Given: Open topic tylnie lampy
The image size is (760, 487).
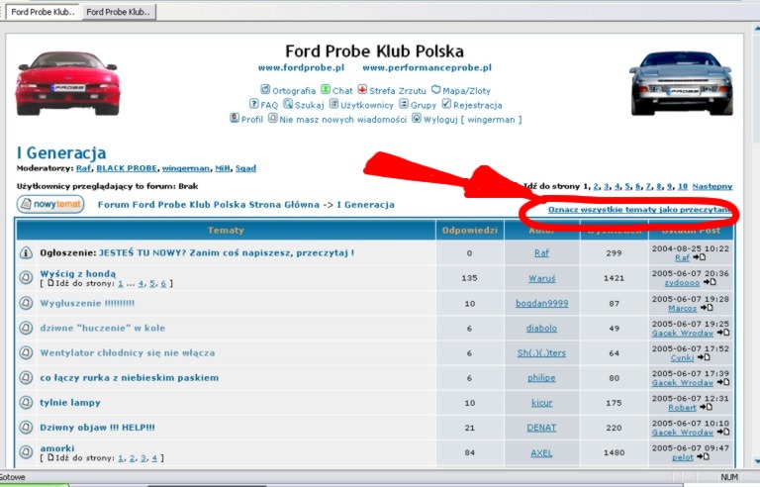Looking at the screenshot, I should pyautogui.click(x=70, y=403).
